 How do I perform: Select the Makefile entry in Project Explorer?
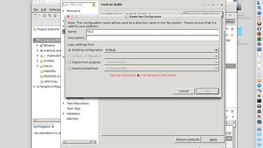point(49,71)
